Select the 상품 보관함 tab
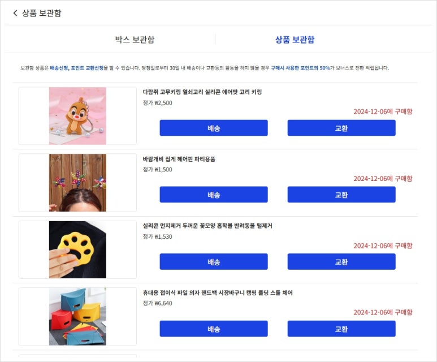The image size is (437, 362). click(295, 40)
